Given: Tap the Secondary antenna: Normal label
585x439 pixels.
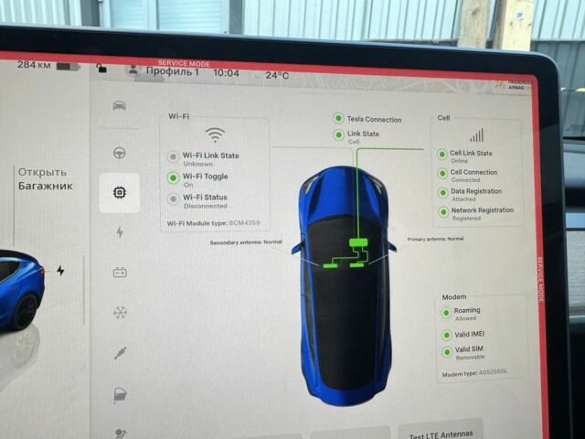Looking at the screenshot, I should coord(246,242).
